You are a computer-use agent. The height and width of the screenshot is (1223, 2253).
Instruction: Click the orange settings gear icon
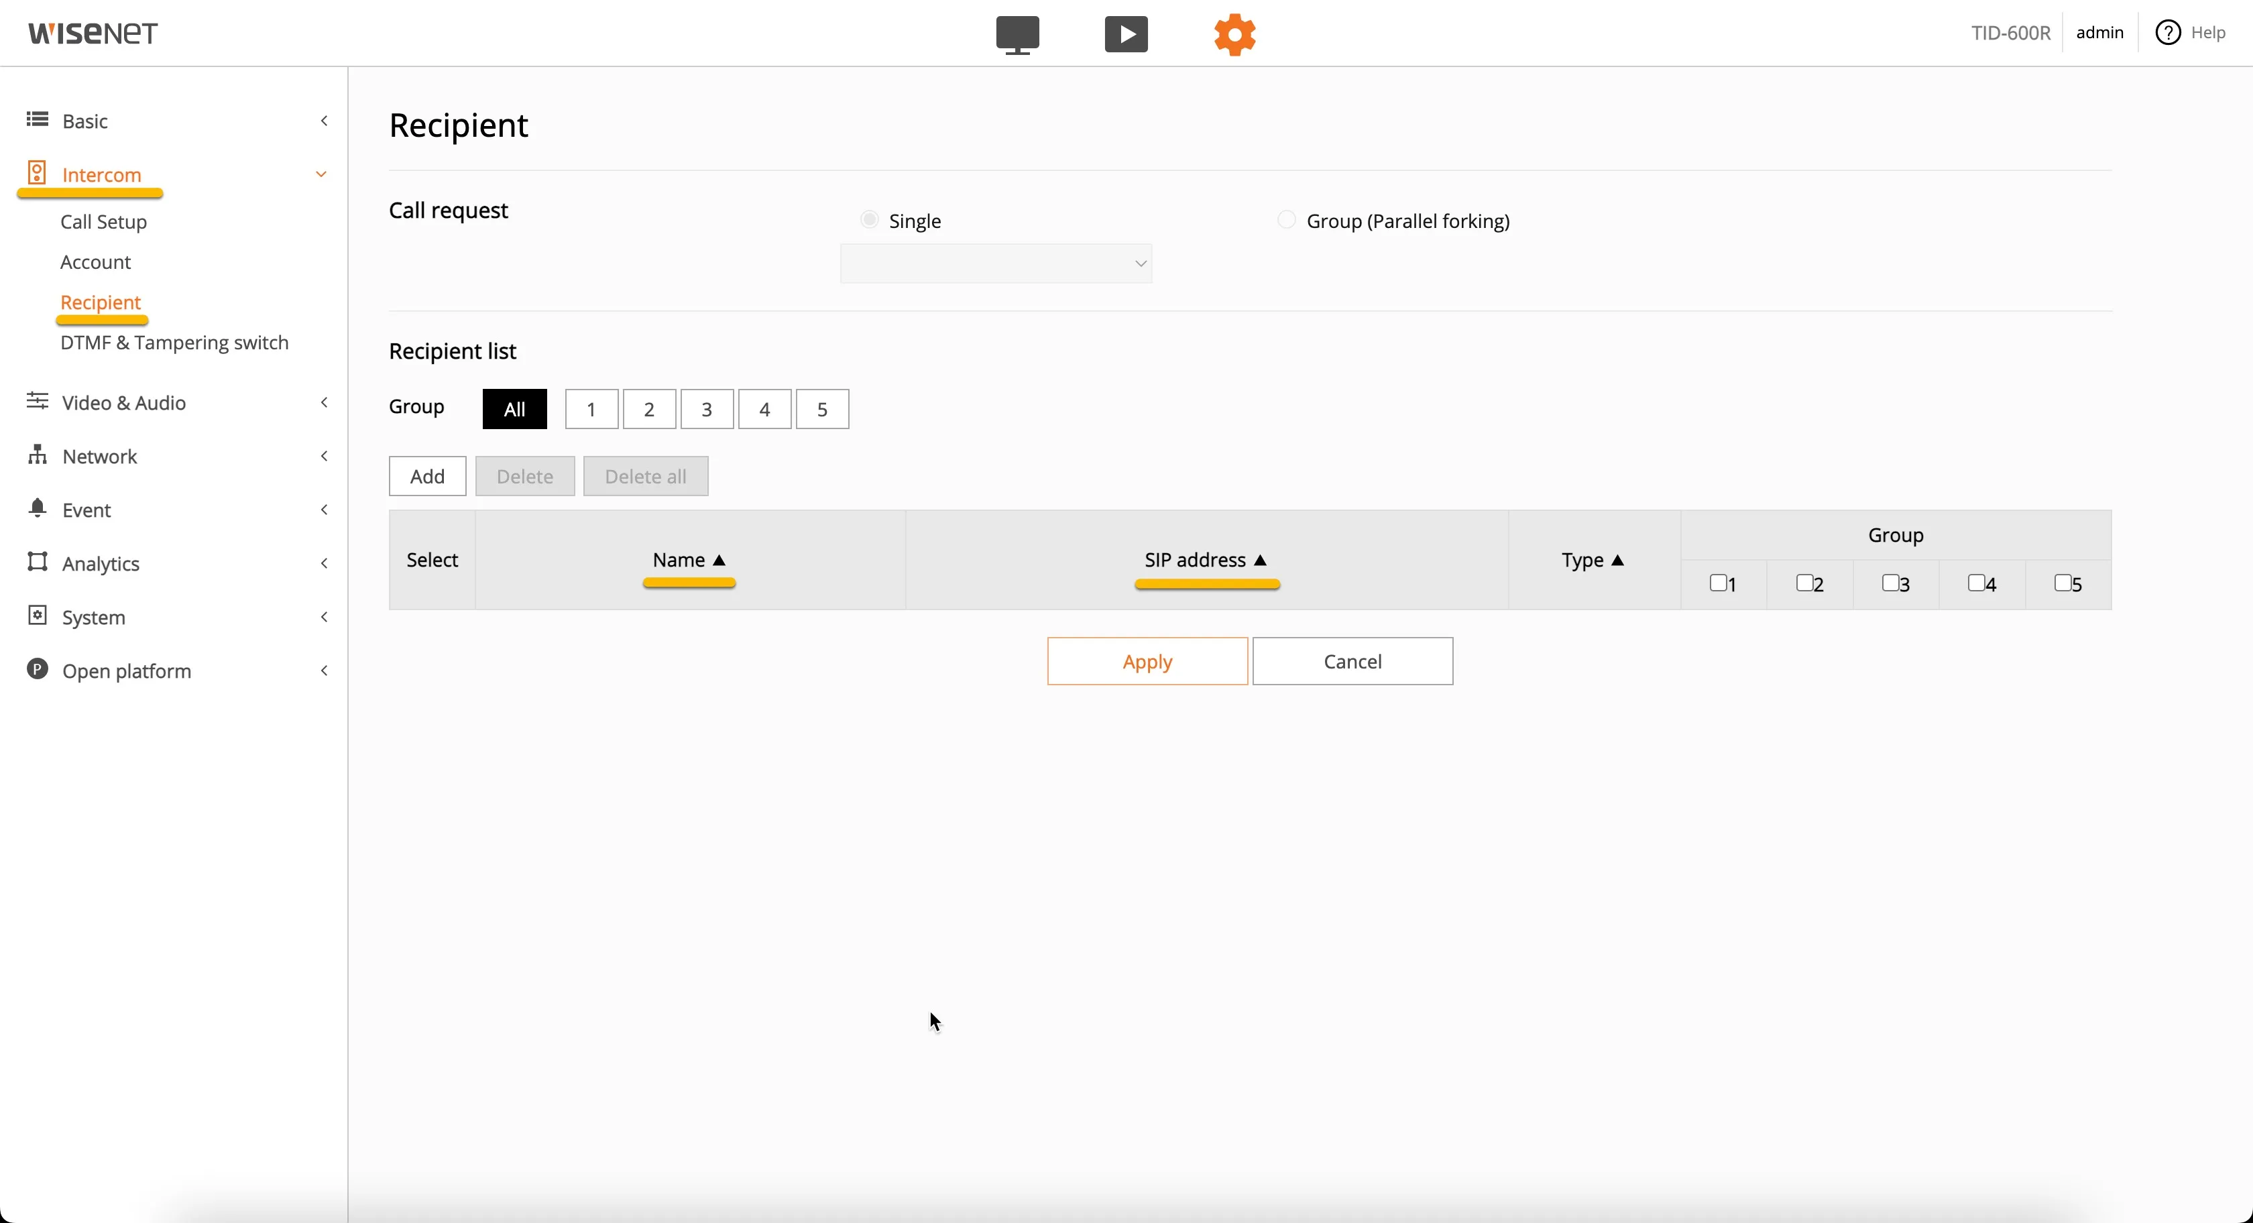click(x=1235, y=35)
